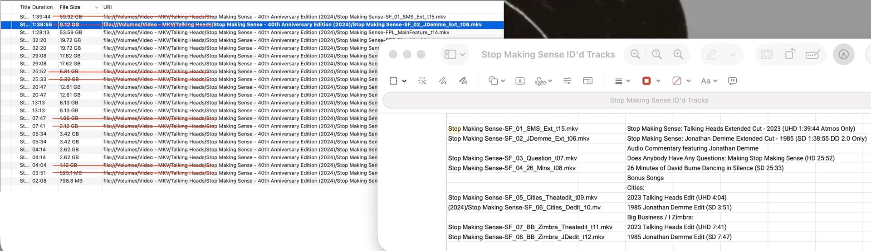Sort by File Size column header
This screenshot has height=251, width=871.
pyautogui.click(x=70, y=7)
